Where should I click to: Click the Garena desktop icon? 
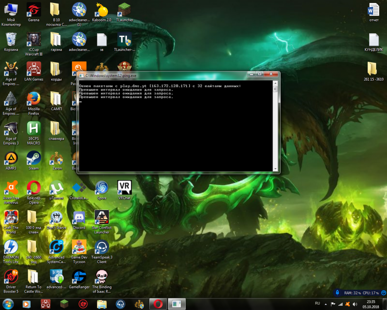[34, 10]
